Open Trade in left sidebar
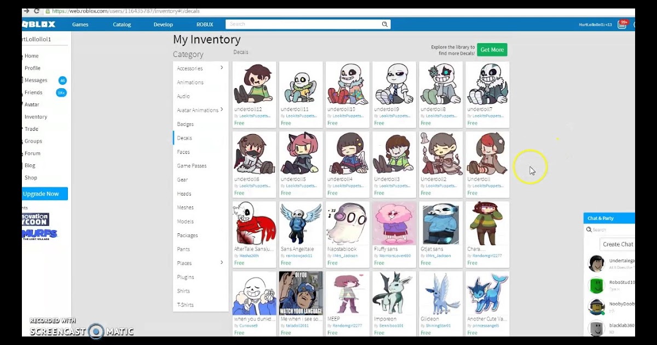The height and width of the screenshot is (345, 657). pos(31,129)
